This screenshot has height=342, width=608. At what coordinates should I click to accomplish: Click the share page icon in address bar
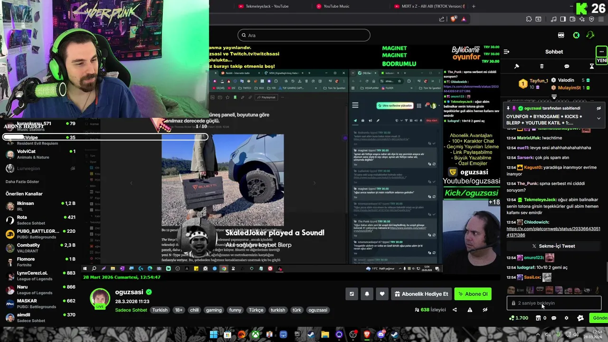[x=442, y=19]
